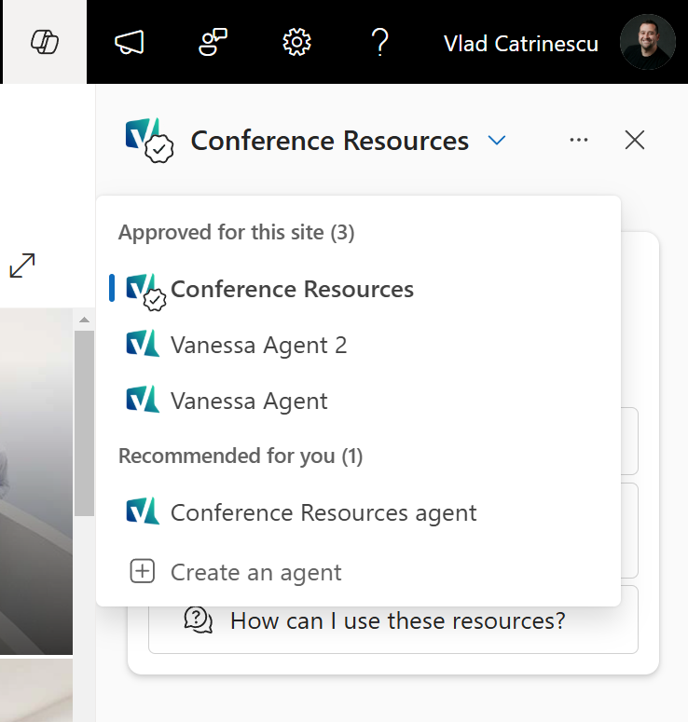Click the question bubble icon on suggestion
Image resolution: width=688 pixels, height=722 pixels.
point(199,620)
